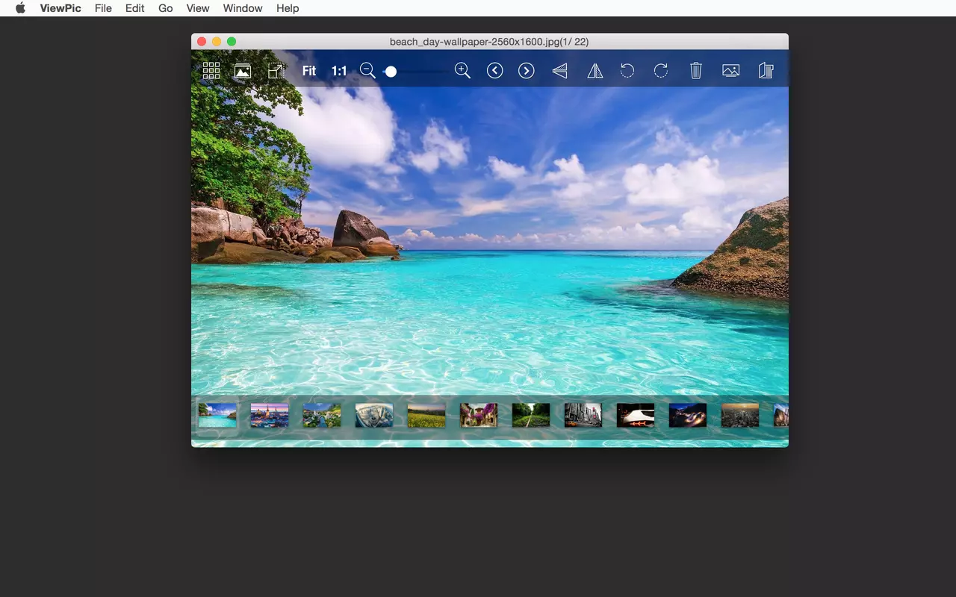Click the zoom slider handle
The height and width of the screenshot is (597, 956).
click(391, 72)
